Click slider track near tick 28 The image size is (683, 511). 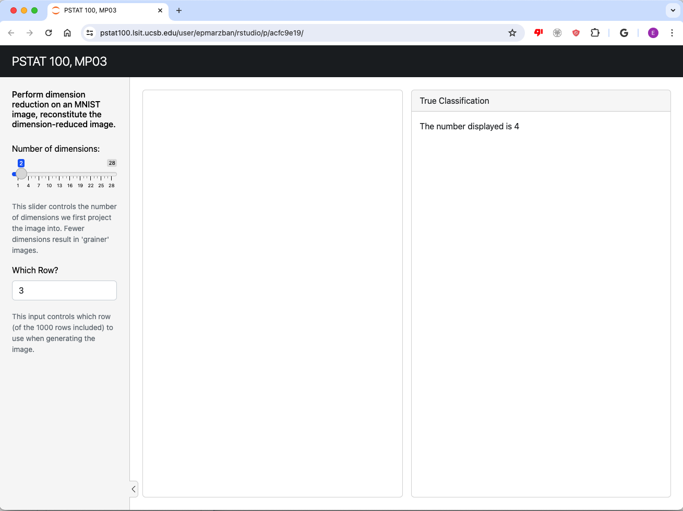point(112,174)
